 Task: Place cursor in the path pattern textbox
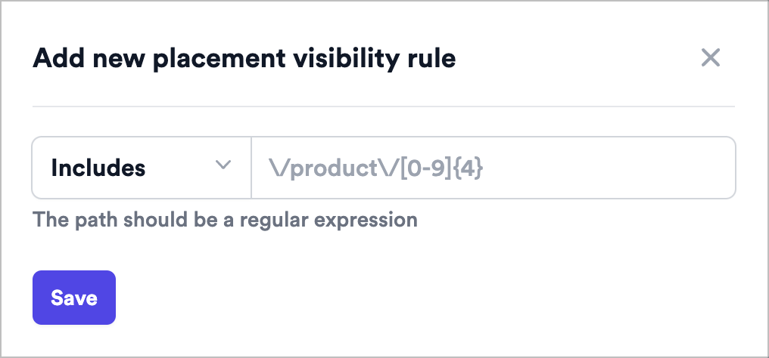click(493, 168)
